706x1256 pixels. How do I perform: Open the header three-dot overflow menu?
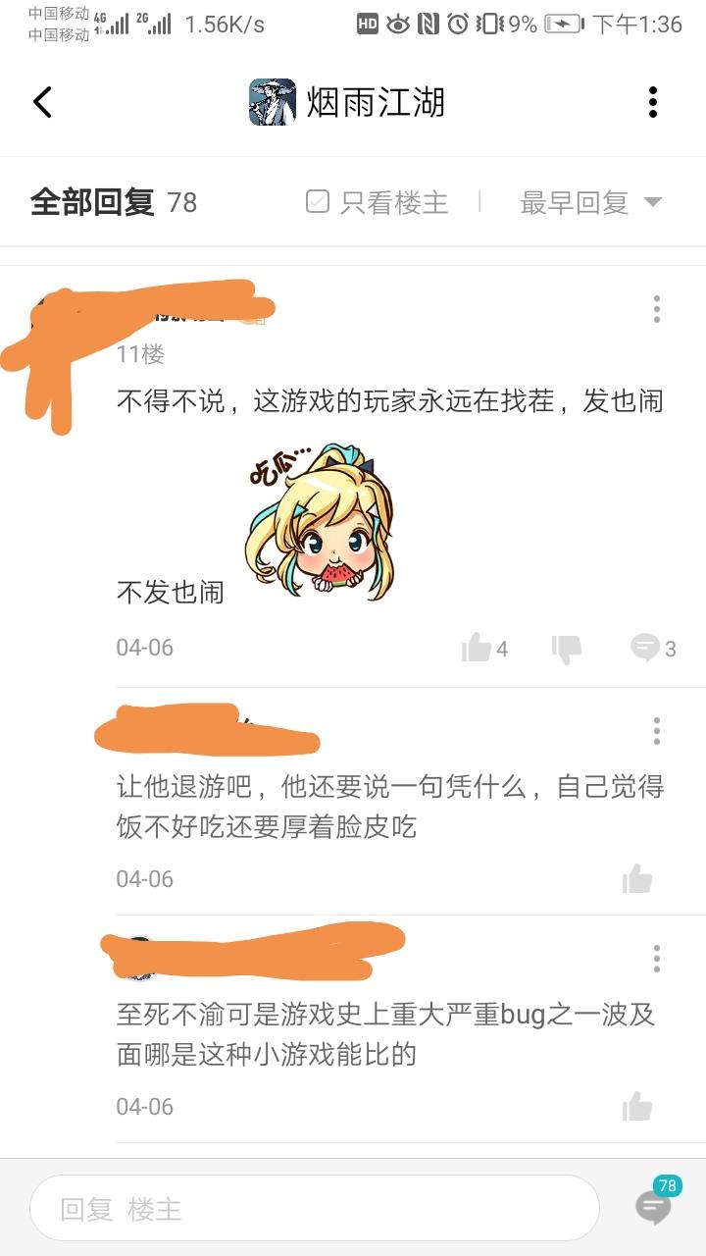tap(653, 102)
